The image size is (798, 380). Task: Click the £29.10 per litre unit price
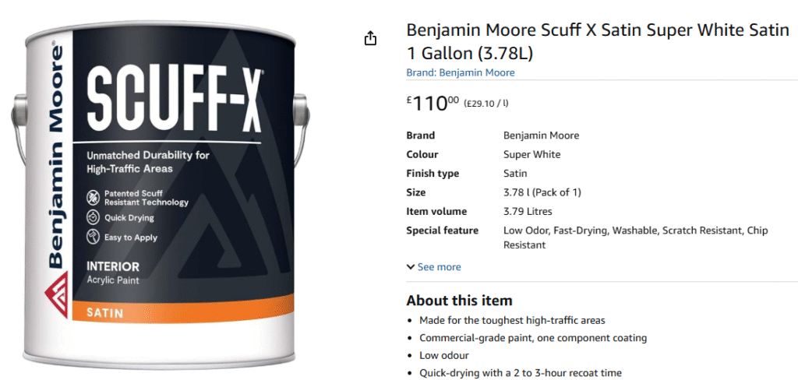[x=486, y=104]
